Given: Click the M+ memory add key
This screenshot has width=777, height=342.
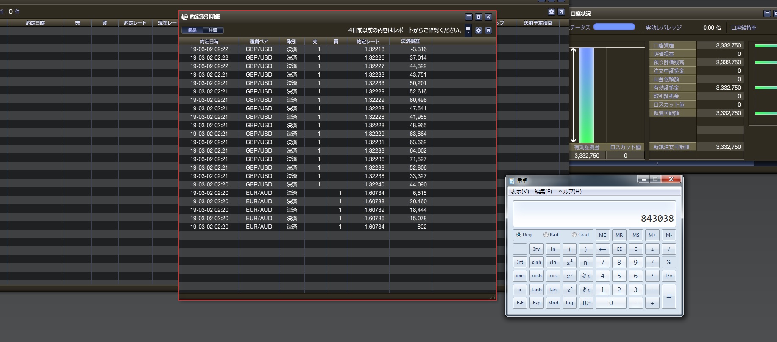Looking at the screenshot, I should [652, 235].
